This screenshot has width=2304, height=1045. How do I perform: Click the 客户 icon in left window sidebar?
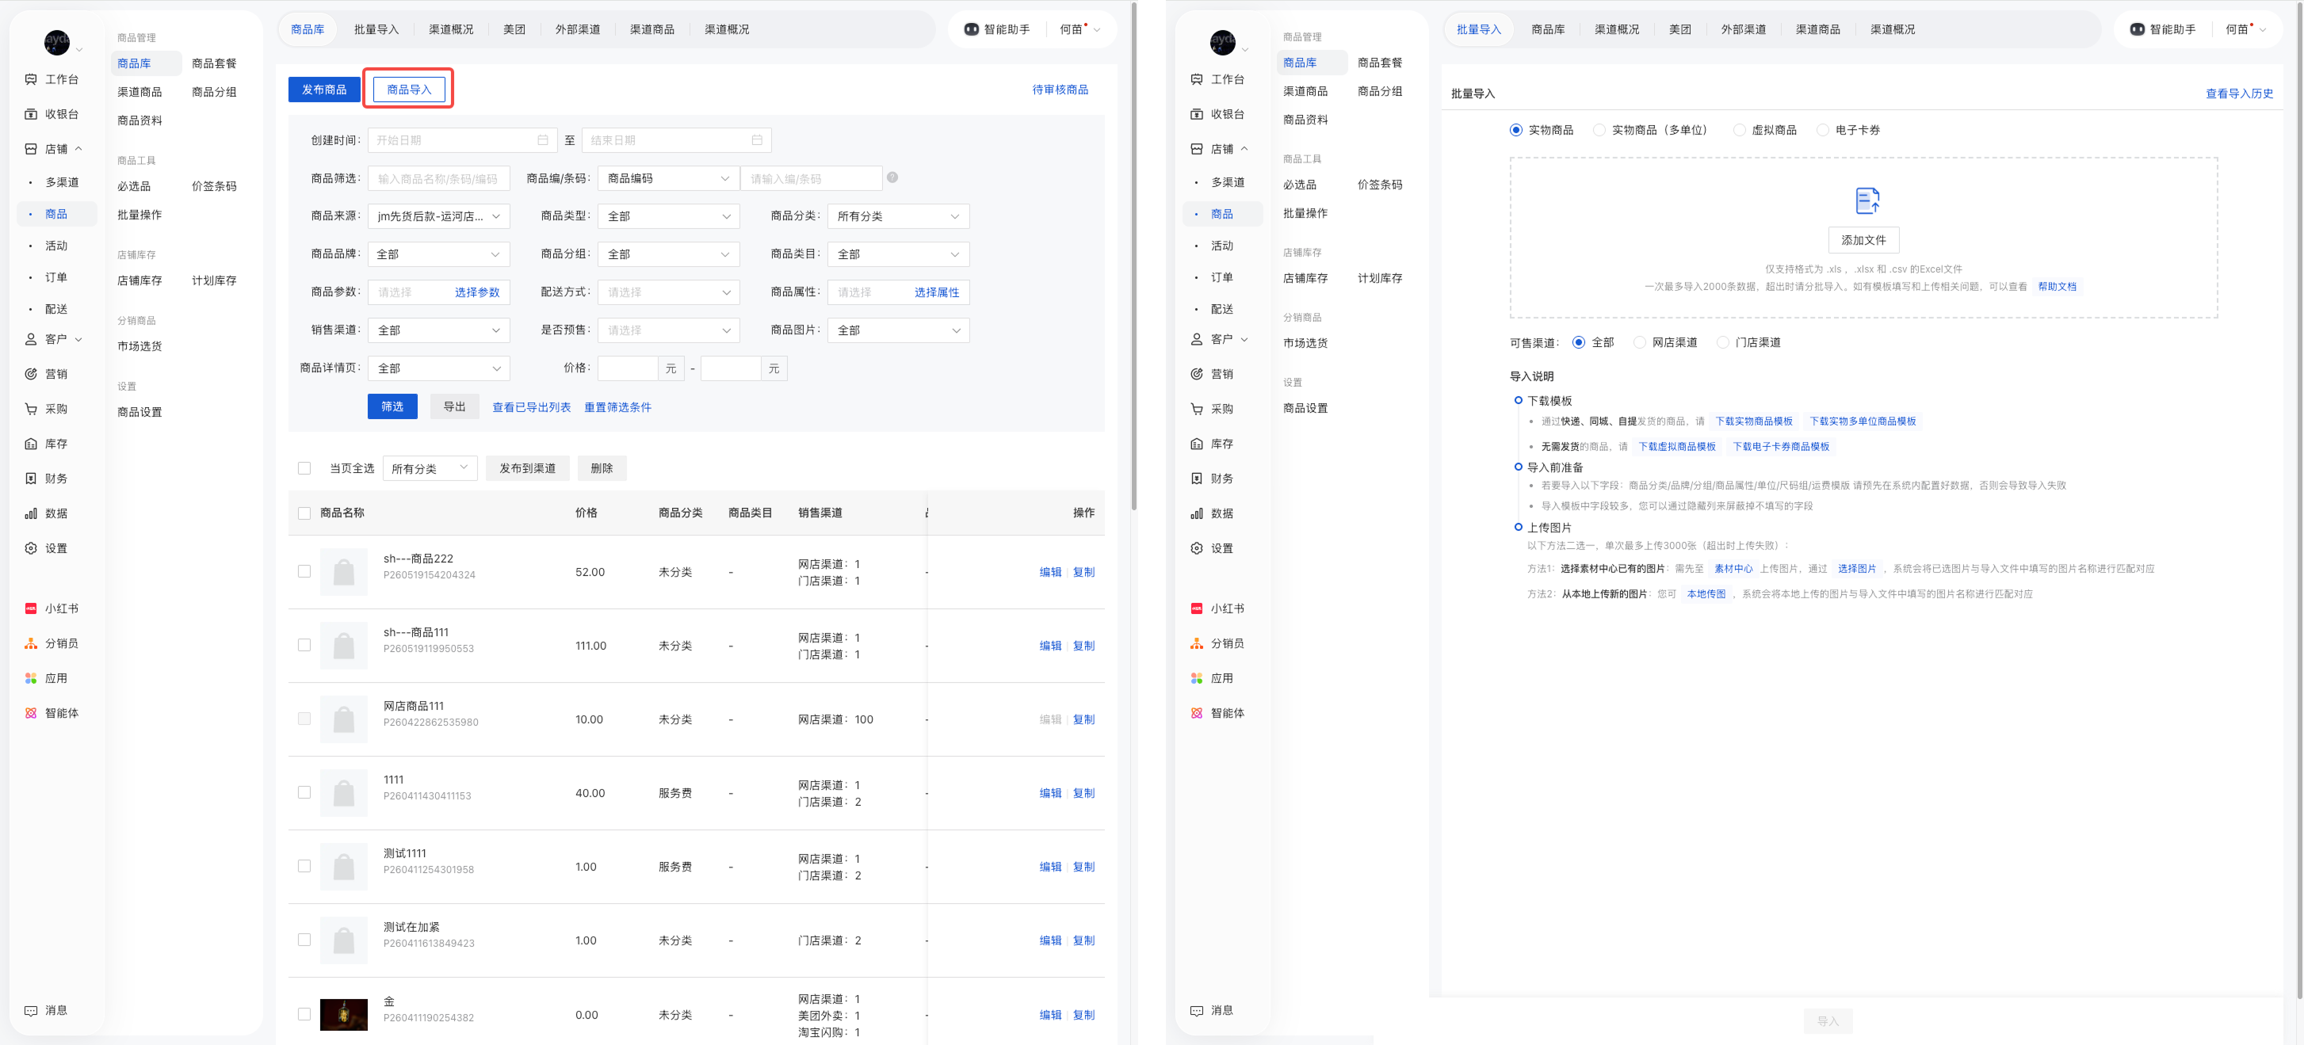31,340
